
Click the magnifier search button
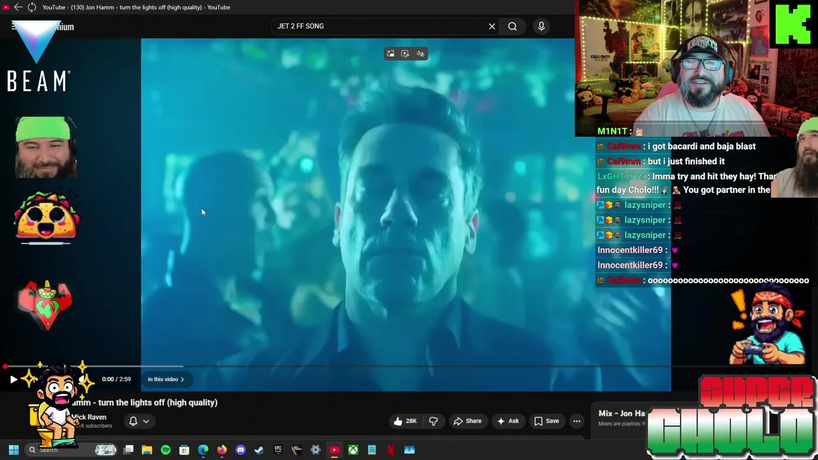[x=513, y=26]
